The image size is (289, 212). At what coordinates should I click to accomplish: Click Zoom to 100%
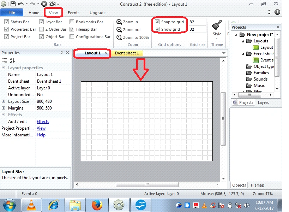pos(133,37)
